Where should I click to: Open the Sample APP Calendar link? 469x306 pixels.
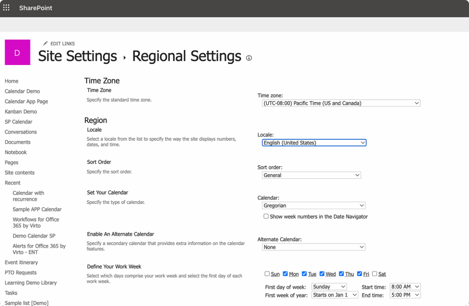[37, 209]
